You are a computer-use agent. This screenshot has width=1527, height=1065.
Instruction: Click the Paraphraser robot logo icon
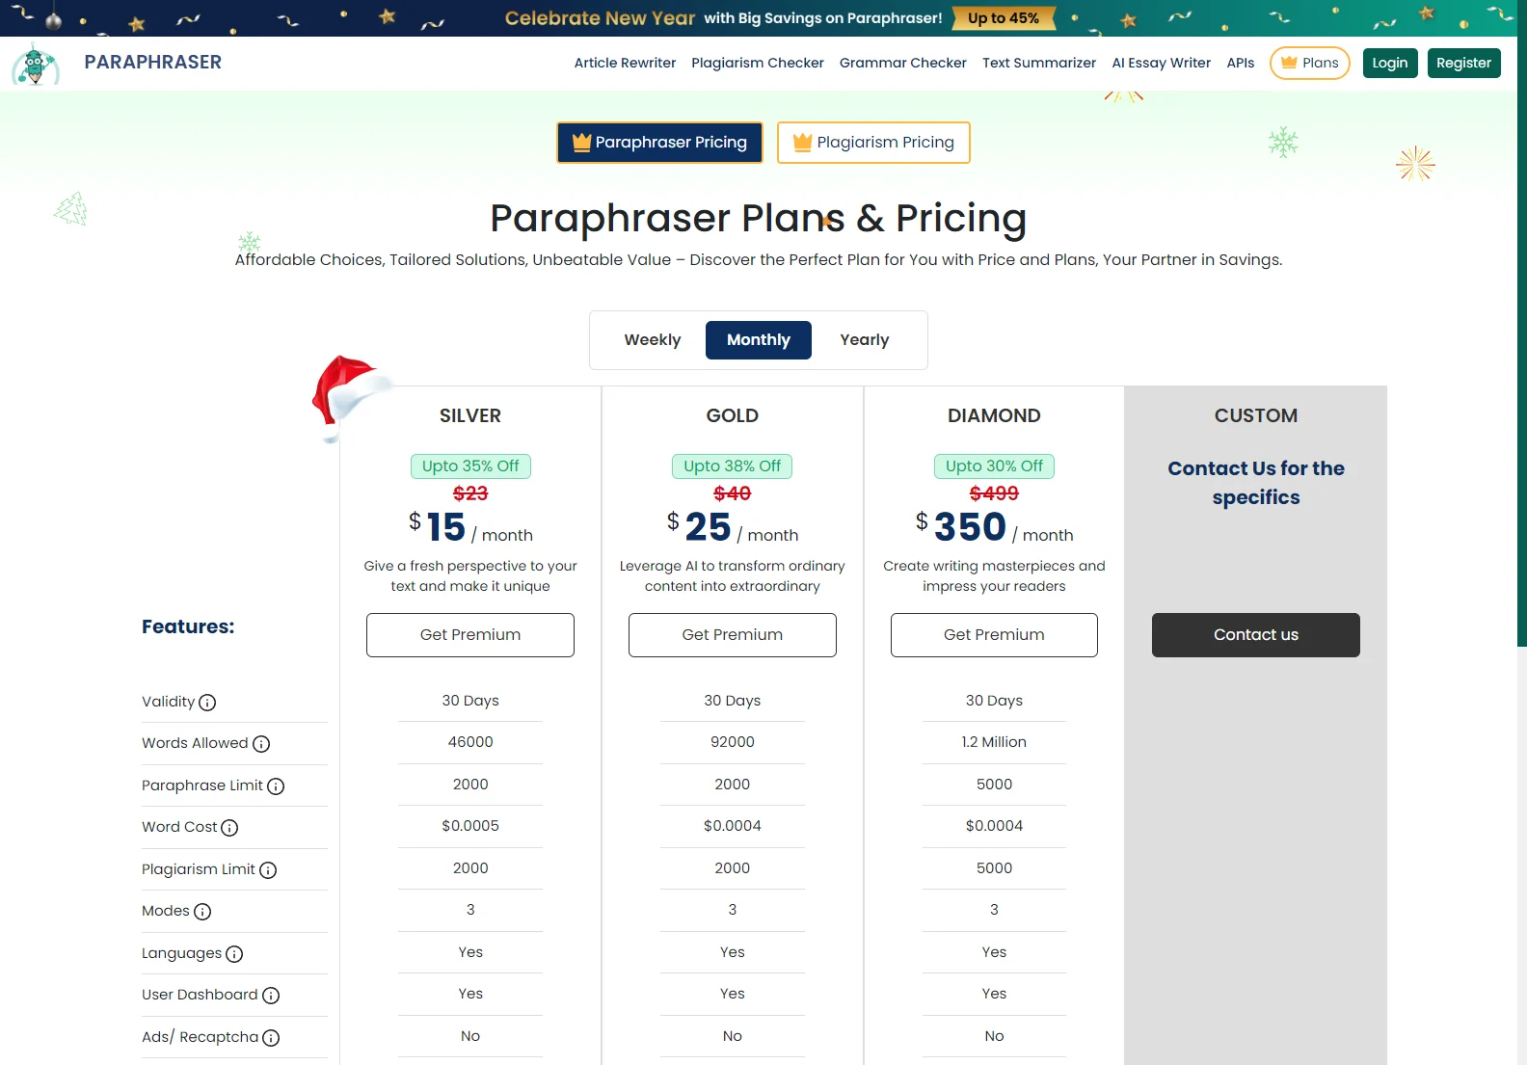tap(36, 64)
